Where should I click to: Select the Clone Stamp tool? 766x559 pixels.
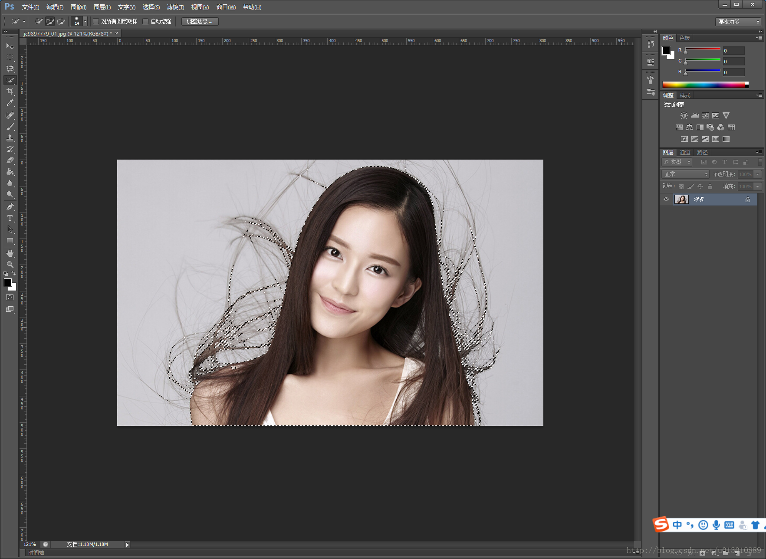click(x=10, y=138)
